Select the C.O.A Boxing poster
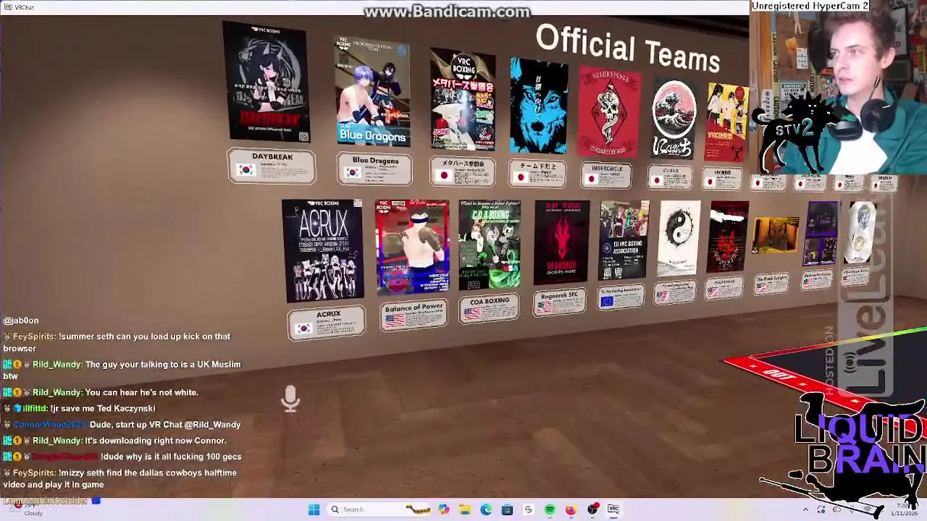The width and height of the screenshot is (927, 521). (490, 245)
